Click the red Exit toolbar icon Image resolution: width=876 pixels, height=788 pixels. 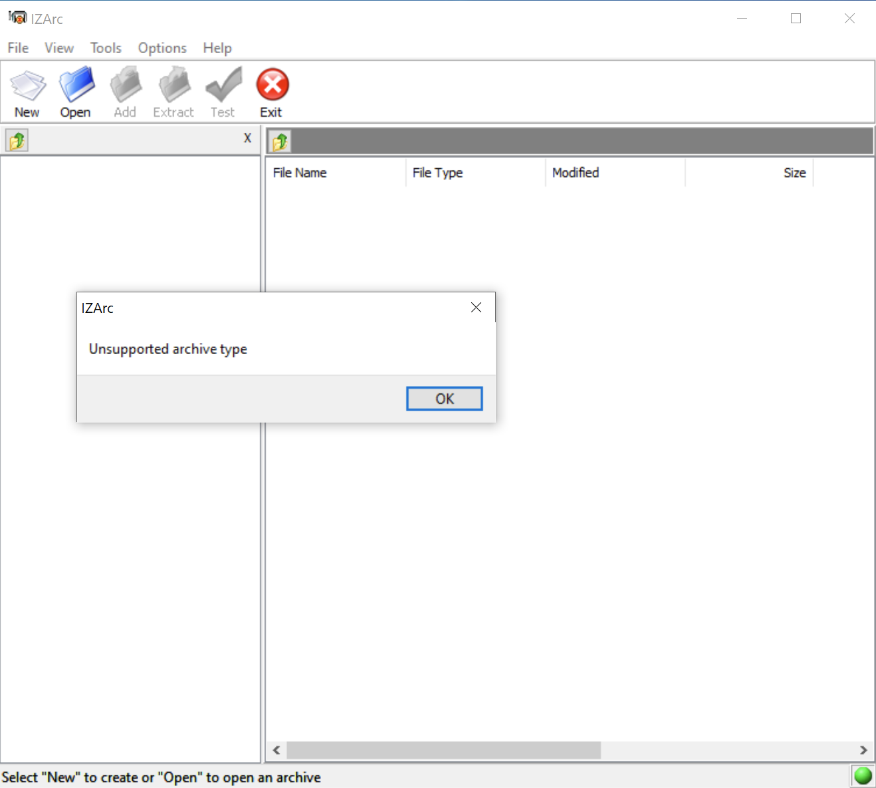[273, 85]
